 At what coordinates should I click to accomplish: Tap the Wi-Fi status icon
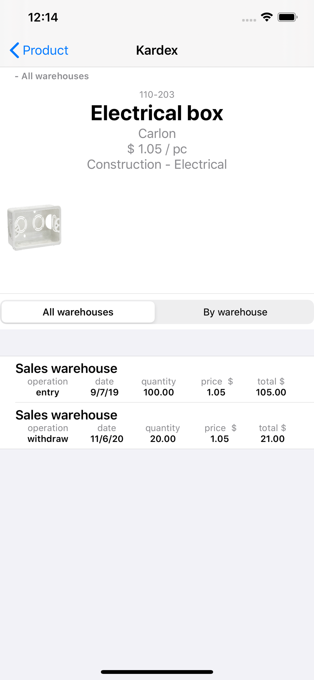[x=267, y=17]
